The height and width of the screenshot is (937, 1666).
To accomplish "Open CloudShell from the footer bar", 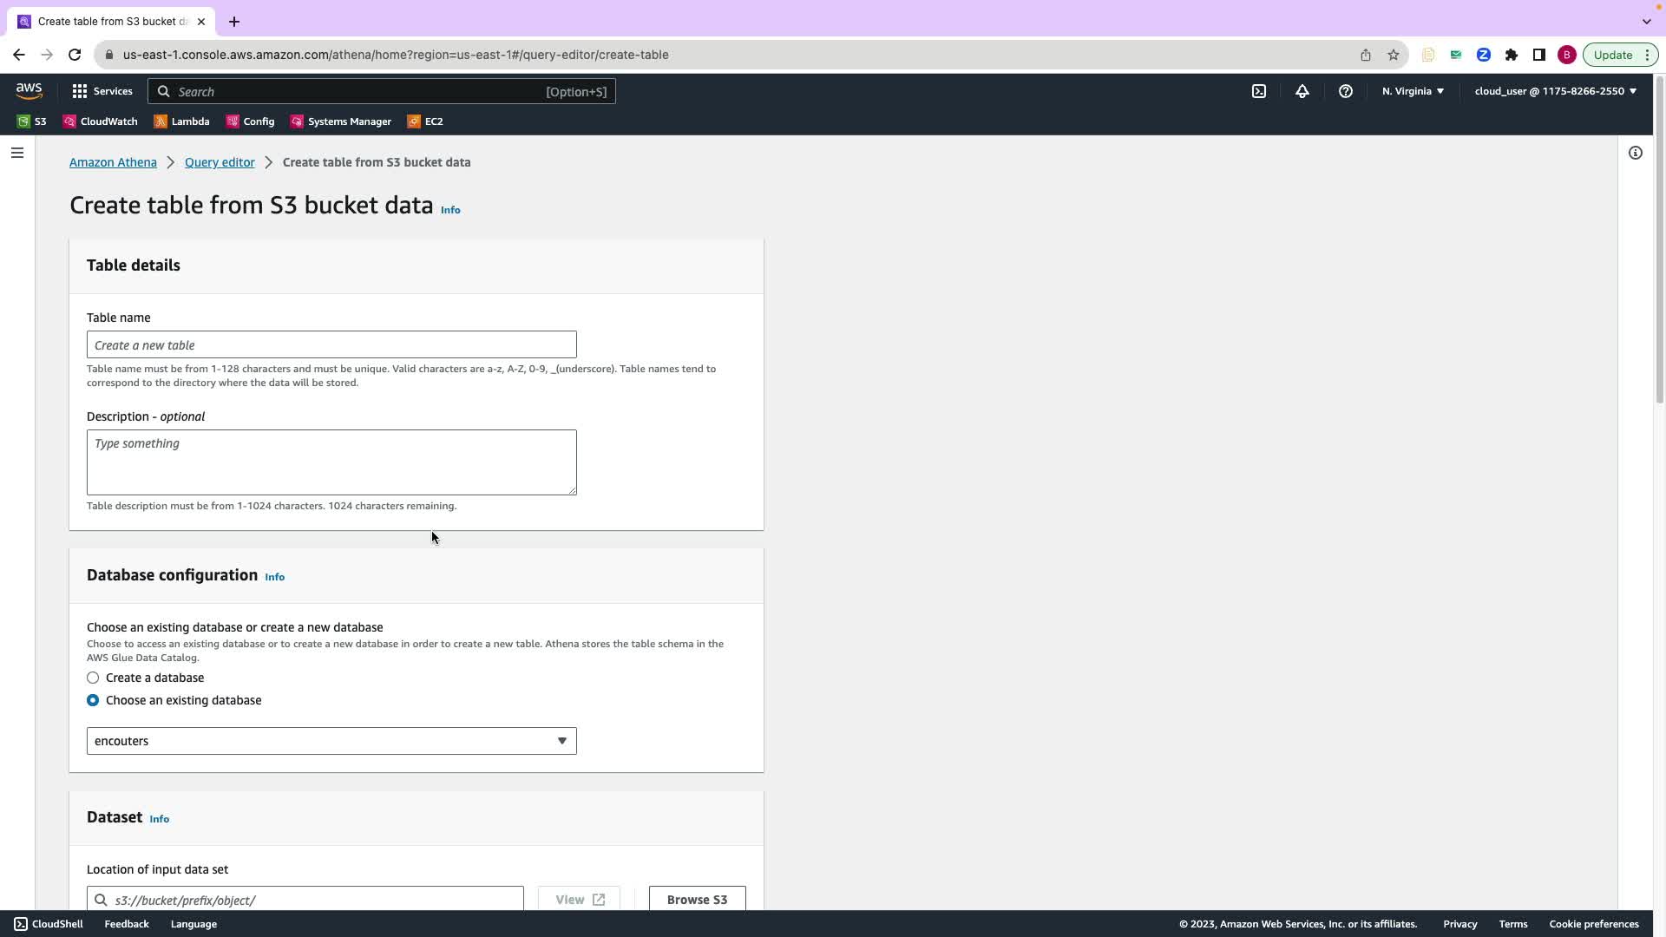I will [49, 924].
